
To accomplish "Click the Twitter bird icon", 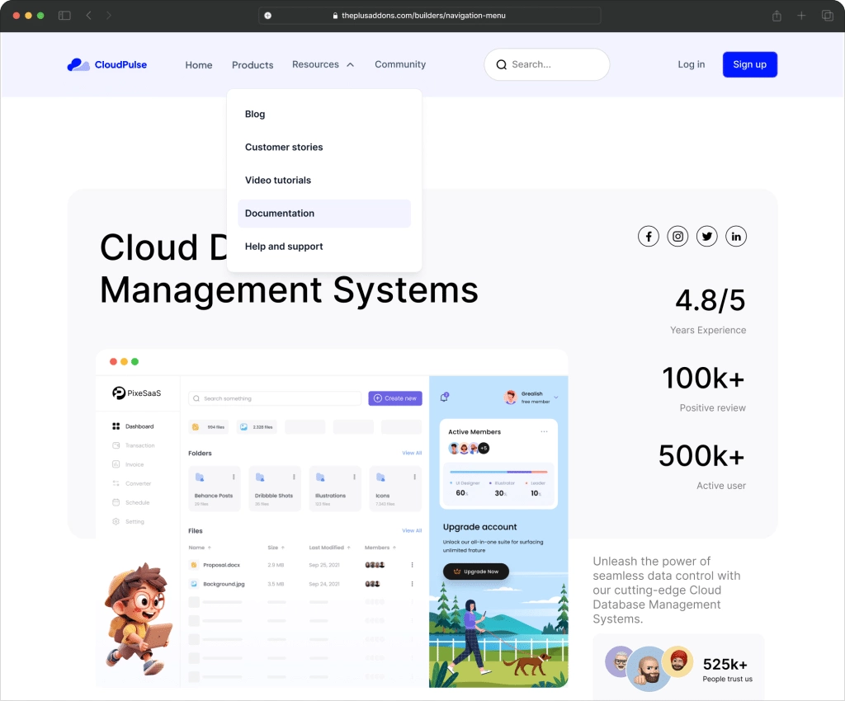I will [706, 237].
